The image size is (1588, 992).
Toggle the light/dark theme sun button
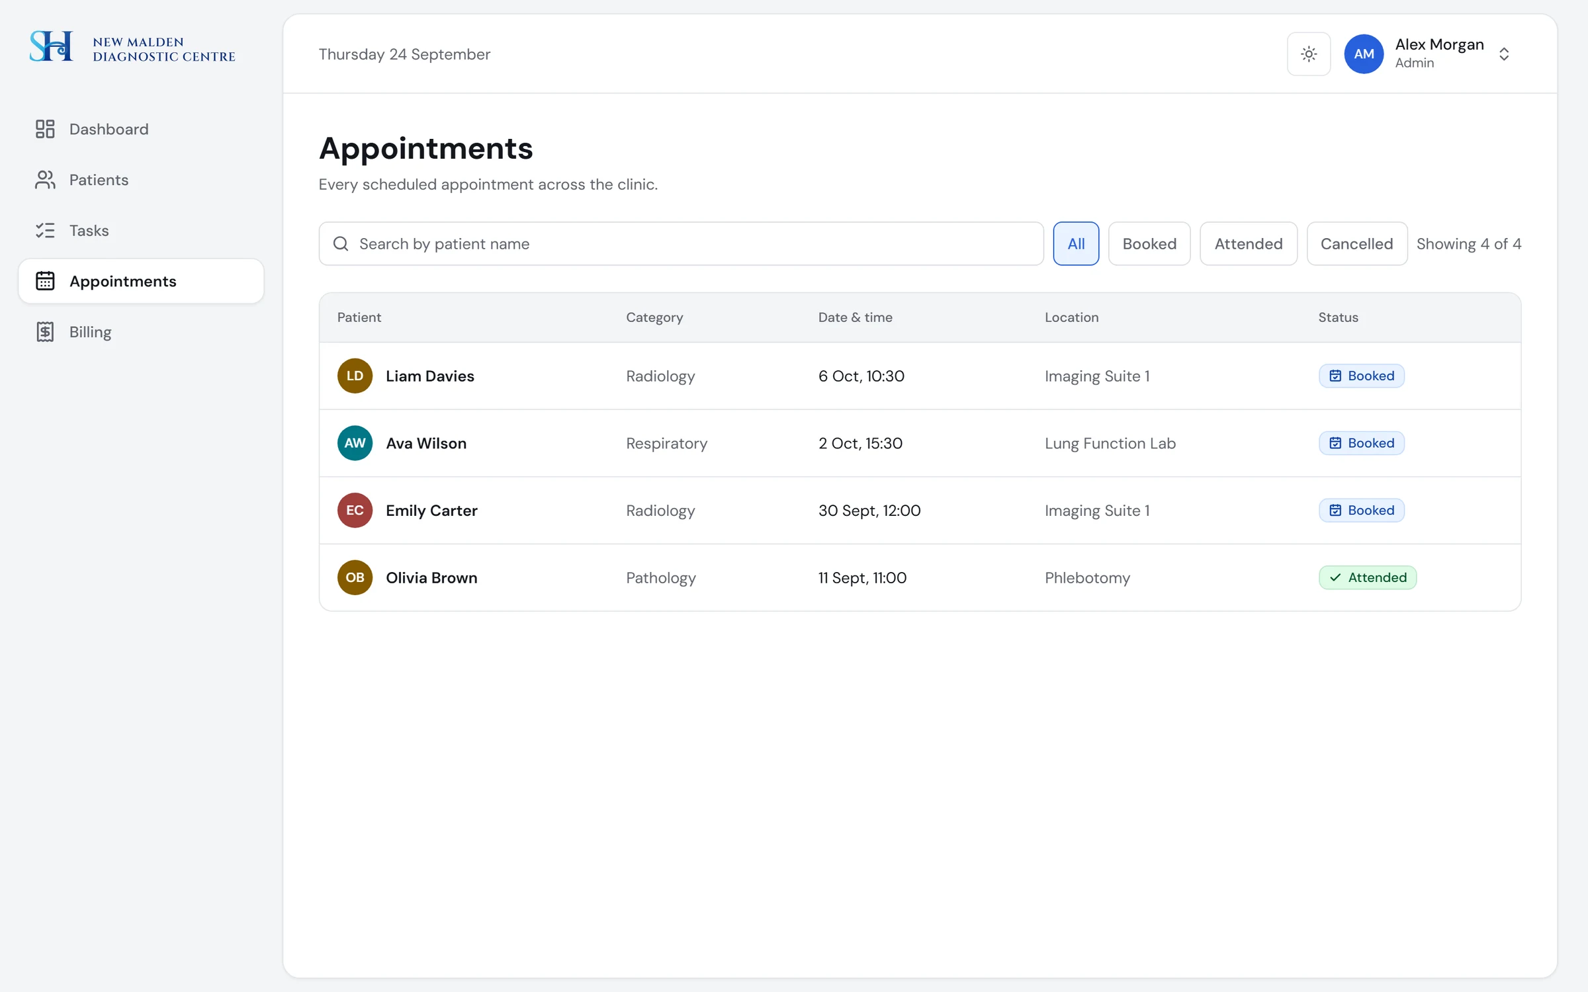pos(1308,54)
